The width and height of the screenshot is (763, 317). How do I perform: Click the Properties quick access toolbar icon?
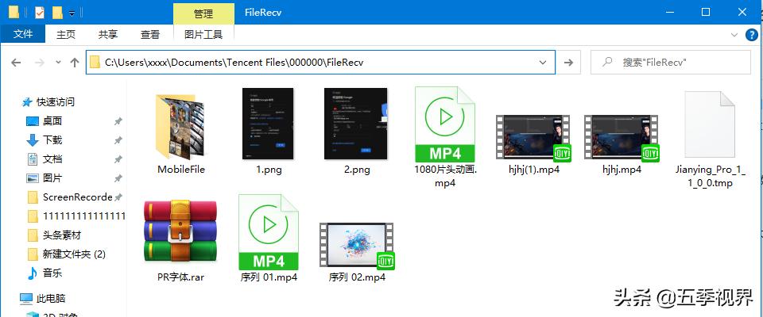[x=40, y=13]
